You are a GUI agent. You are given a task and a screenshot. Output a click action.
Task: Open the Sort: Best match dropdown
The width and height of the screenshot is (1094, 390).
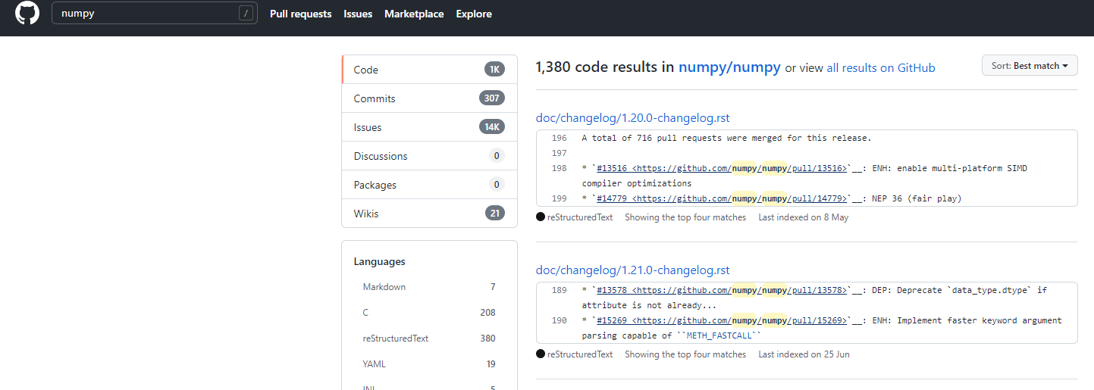[1030, 66]
